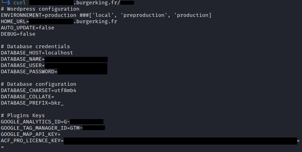
Task: Click DATABASE_HOST=localhost line
Action: [37, 53]
